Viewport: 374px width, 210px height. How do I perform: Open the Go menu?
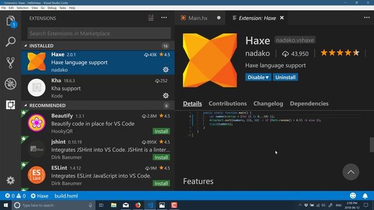(43, 8)
